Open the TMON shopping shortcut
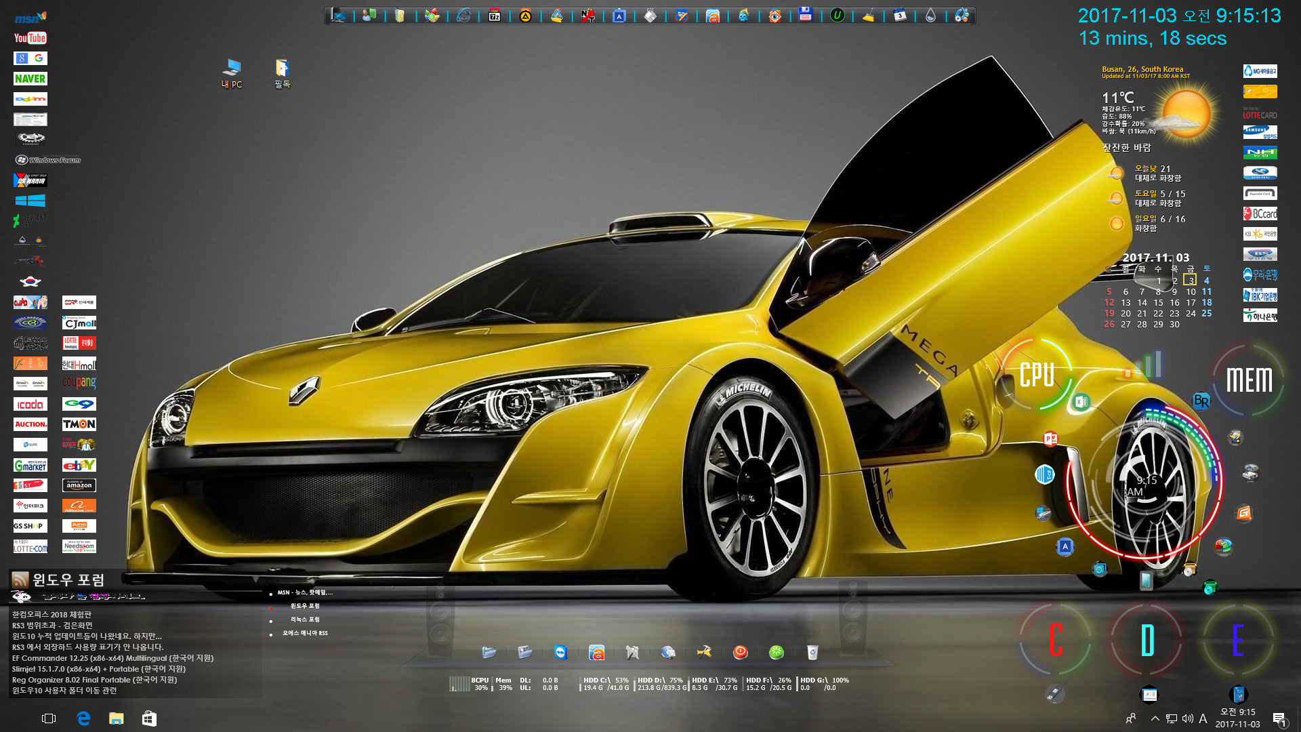 (x=79, y=424)
